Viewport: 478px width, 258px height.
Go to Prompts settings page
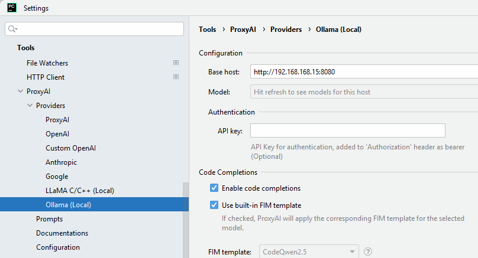click(x=49, y=219)
